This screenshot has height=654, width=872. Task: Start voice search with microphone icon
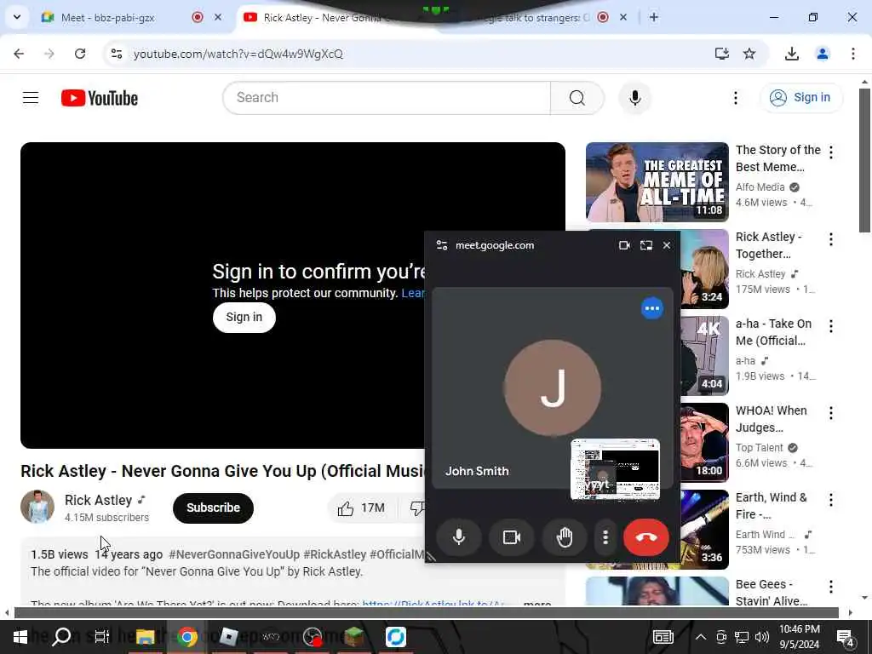tap(634, 98)
